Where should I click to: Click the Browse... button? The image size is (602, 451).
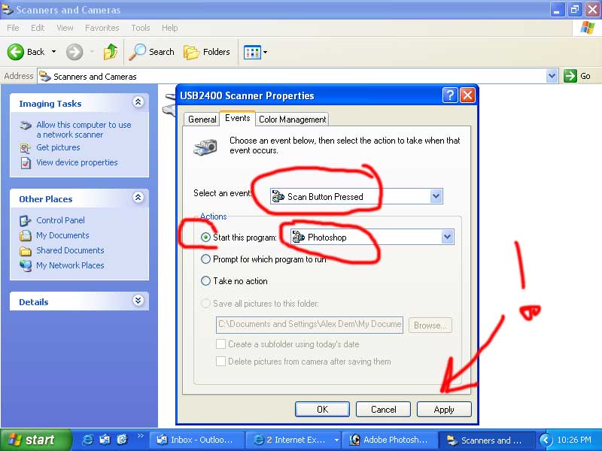pos(430,325)
